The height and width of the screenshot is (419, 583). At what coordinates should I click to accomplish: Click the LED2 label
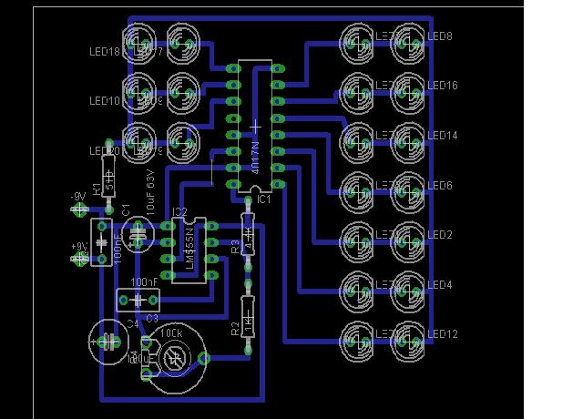(440, 235)
